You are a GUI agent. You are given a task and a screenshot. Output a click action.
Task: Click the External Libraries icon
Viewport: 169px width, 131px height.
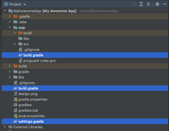pyautogui.click(x=10, y=127)
